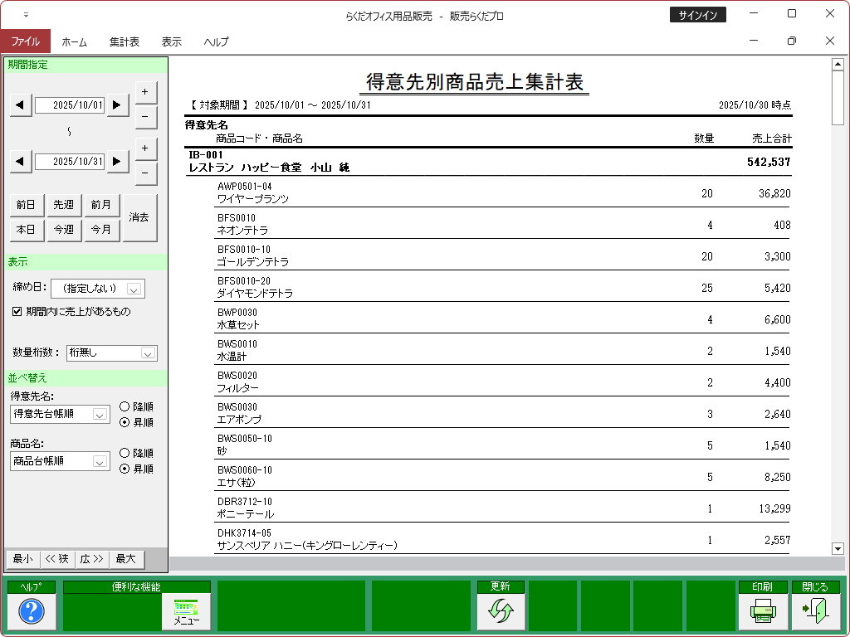Screen dimensions: 850x637
Task: Open the 集計表 menu
Action: point(124,41)
